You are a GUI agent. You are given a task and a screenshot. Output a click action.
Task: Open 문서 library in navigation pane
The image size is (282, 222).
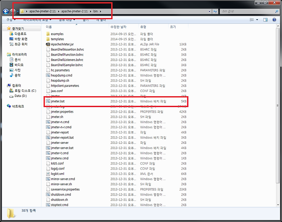18,59
